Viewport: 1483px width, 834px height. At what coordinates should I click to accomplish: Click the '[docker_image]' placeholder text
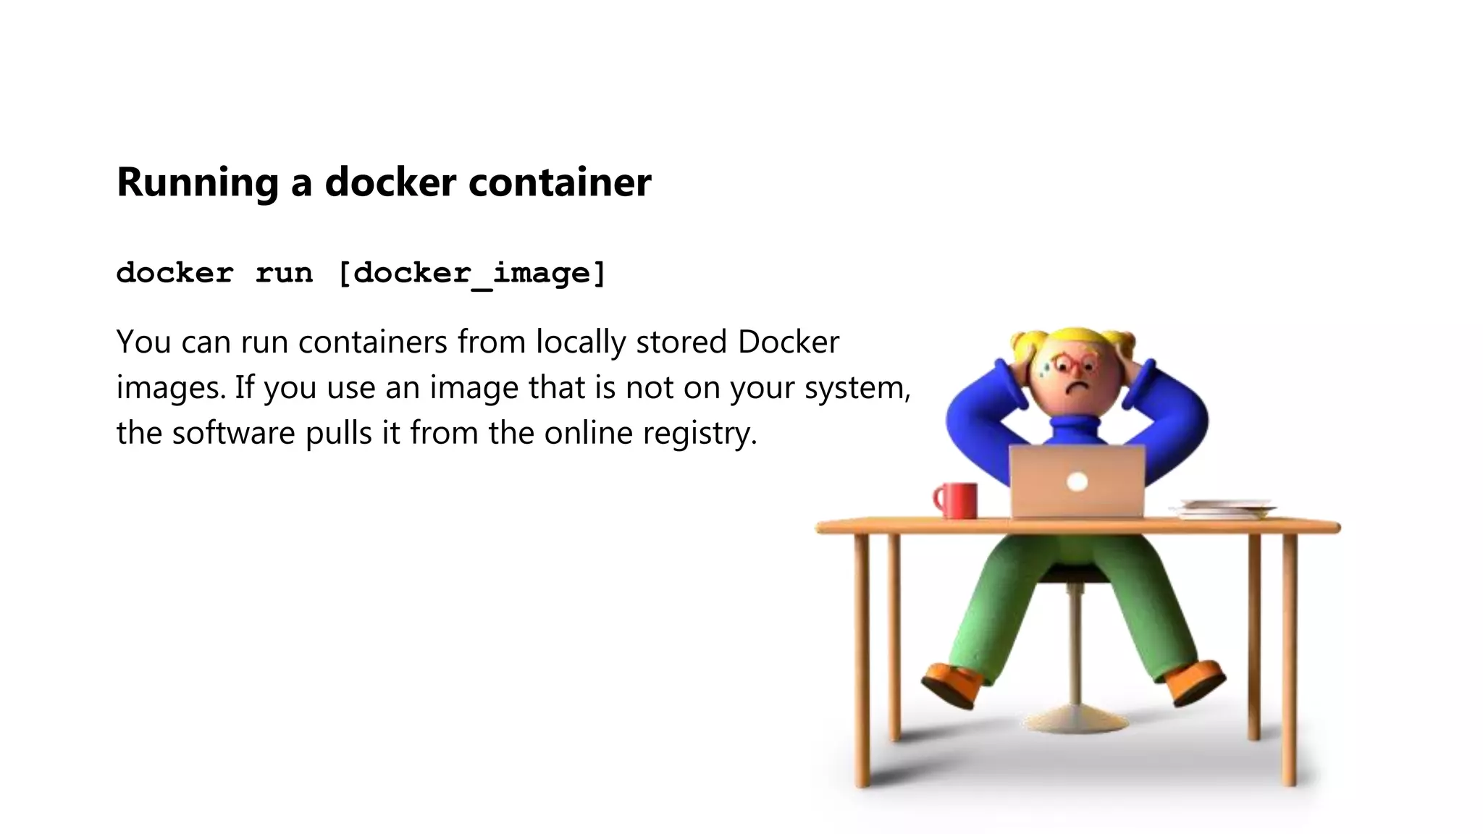(x=471, y=274)
